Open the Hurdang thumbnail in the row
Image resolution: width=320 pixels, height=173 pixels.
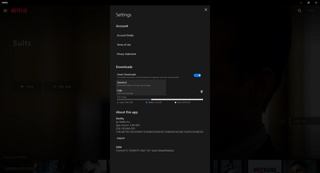click(x=265, y=167)
